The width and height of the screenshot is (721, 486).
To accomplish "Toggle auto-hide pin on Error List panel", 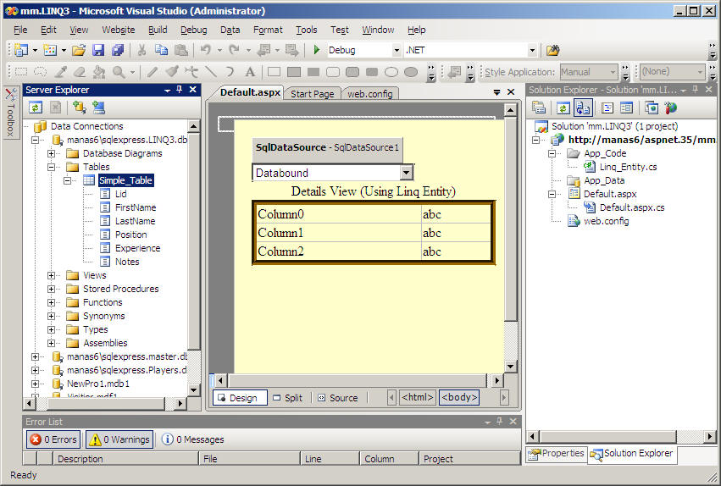I will (x=500, y=422).
